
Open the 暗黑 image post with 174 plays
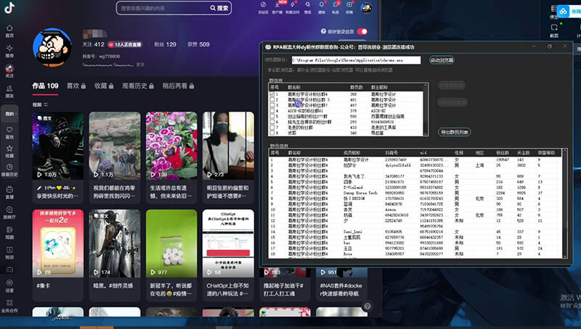[x=115, y=243]
